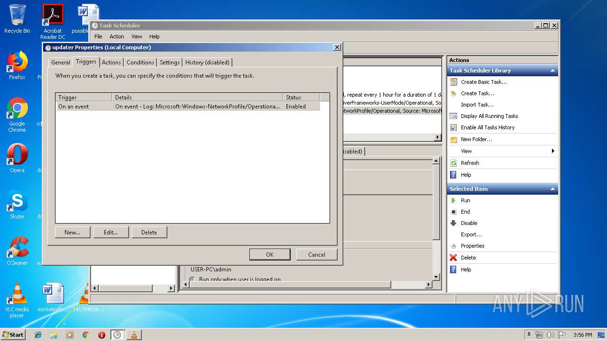The width and height of the screenshot is (607, 341).
Task: Open Acrobat Reader DC desktop icon
Action: [53, 22]
